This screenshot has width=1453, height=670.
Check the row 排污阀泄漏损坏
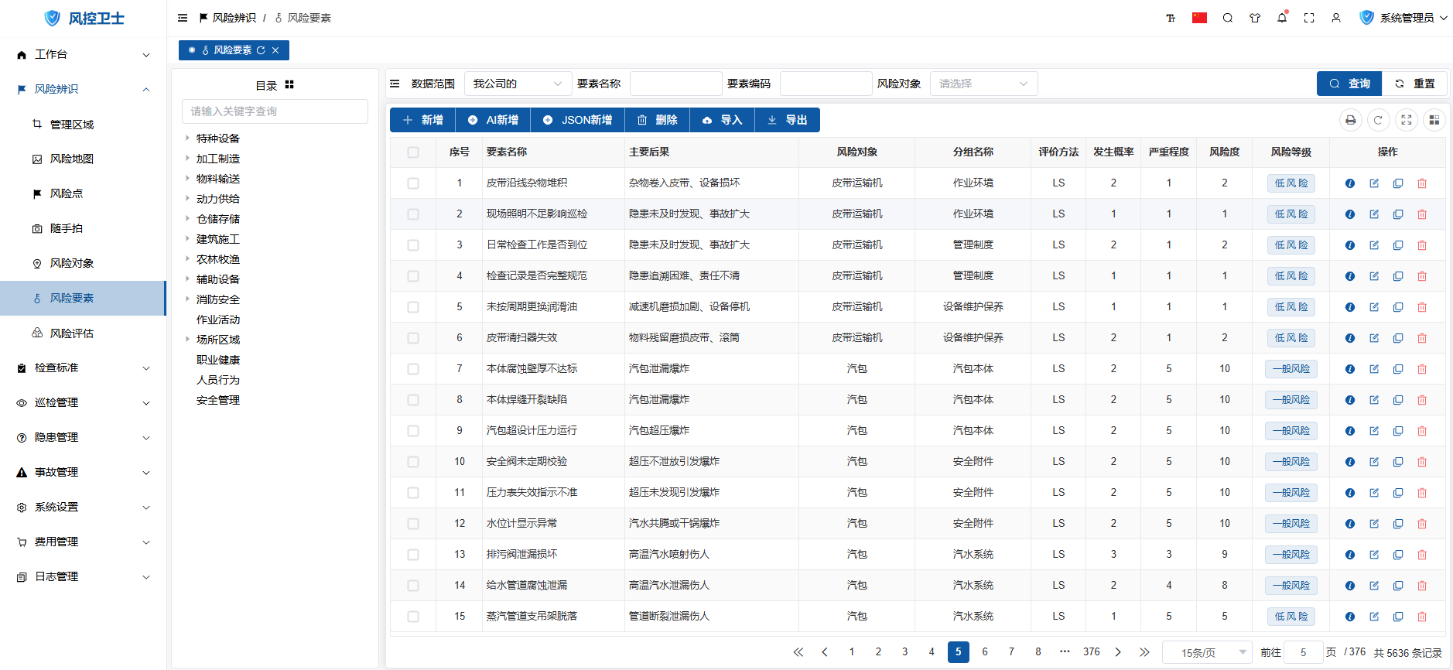point(413,555)
